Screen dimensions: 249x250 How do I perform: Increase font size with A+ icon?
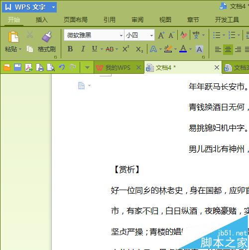[x=161, y=35]
